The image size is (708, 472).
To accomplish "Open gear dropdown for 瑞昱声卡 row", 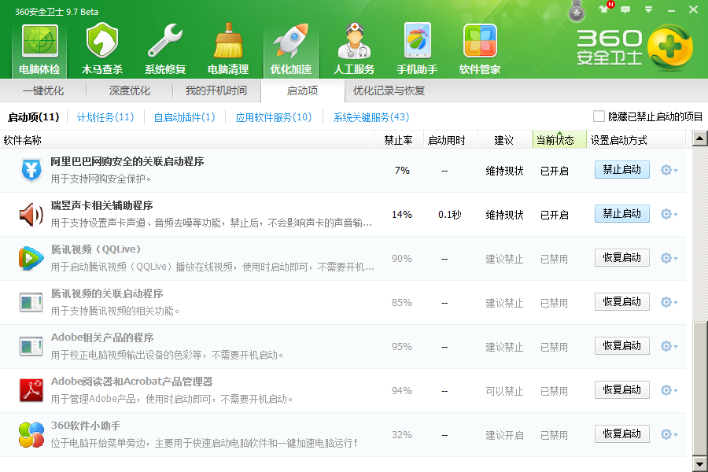I will click(669, 214).
